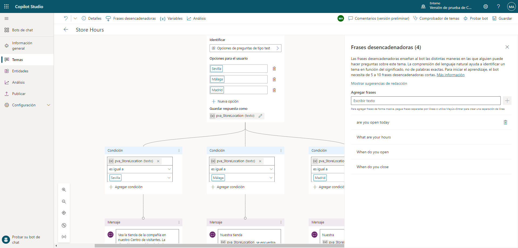This screenshot has height=248, width=518.
Task: Collapse the navigation hamburger menu
Action: pos(6,18)
